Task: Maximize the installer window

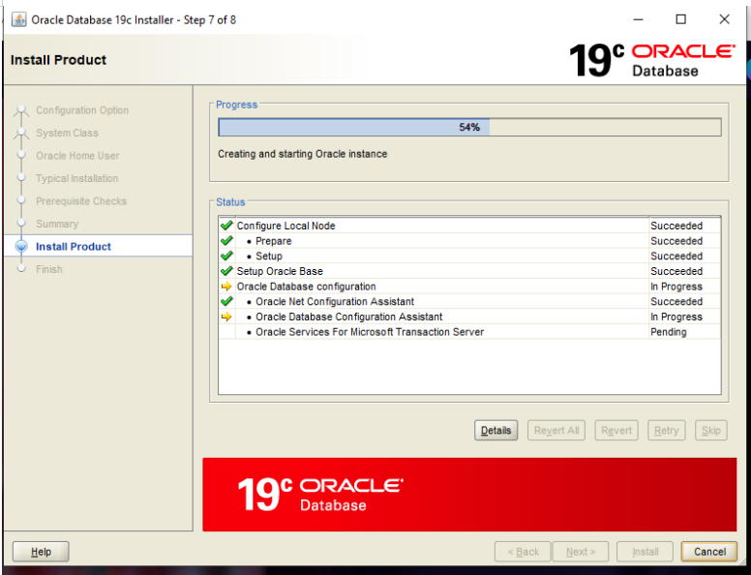Action: pyautogui.click(x=680, y=19)
